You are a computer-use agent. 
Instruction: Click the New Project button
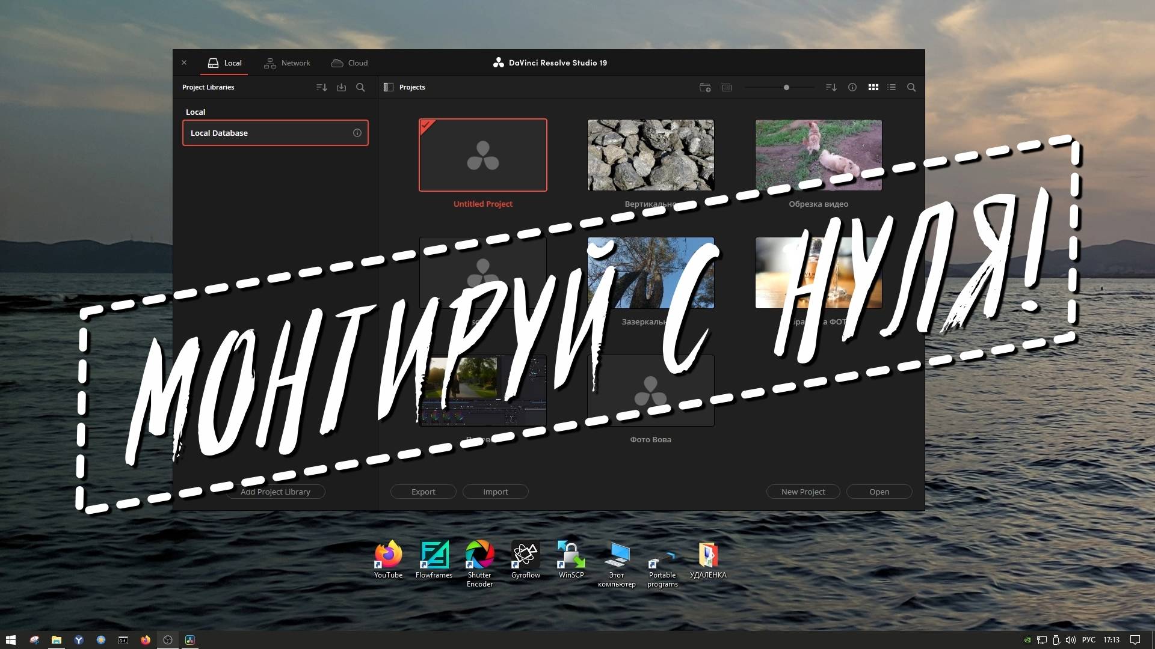coord(802,492)
